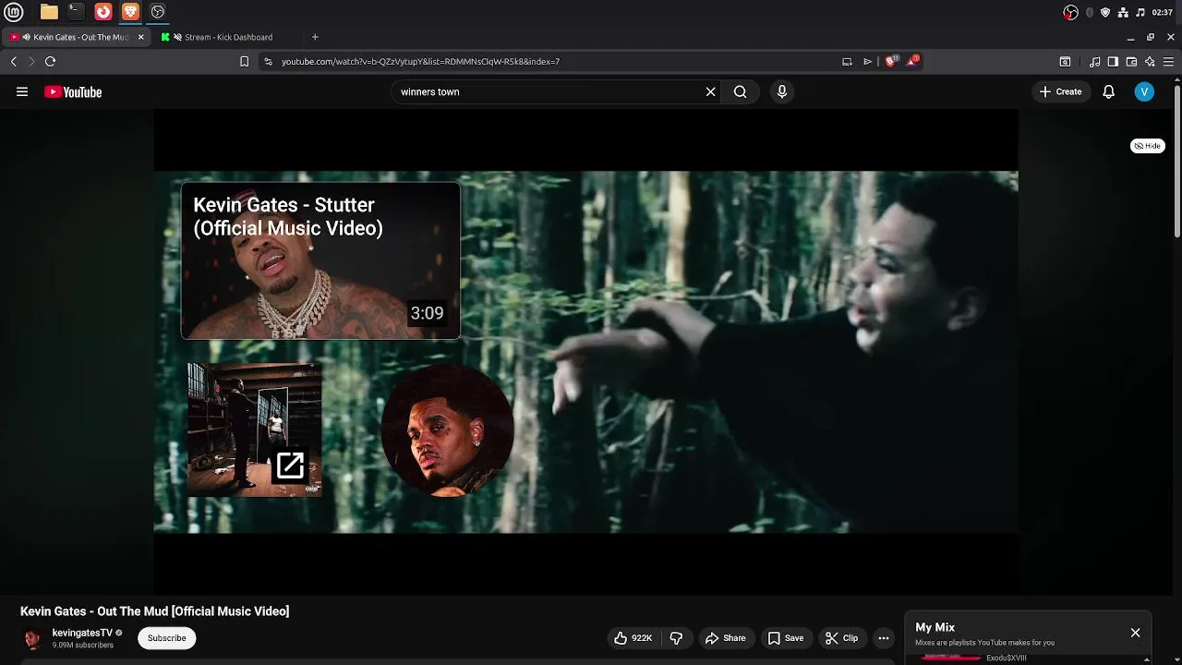The image size is (1182, 665).
Task: Collapse My Mix panel with small arrow
Action: point(1146,659)
